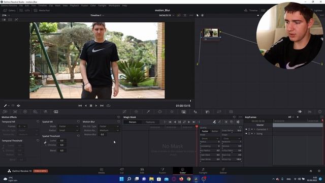Select the Magic Mask subtract stroke tool
Viewport: 325px width, 183px height.
click(219, 122)
